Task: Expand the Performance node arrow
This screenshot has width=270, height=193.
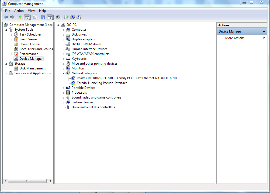Action: click(11, 54)
